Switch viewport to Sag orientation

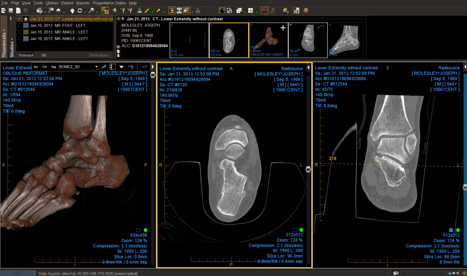[x=53, y=67]
